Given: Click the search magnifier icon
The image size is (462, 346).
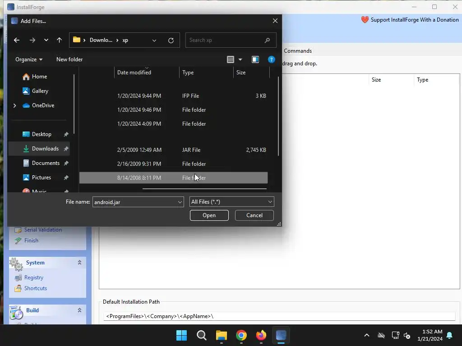Looking at the screenshot, I should coord(267,40).
